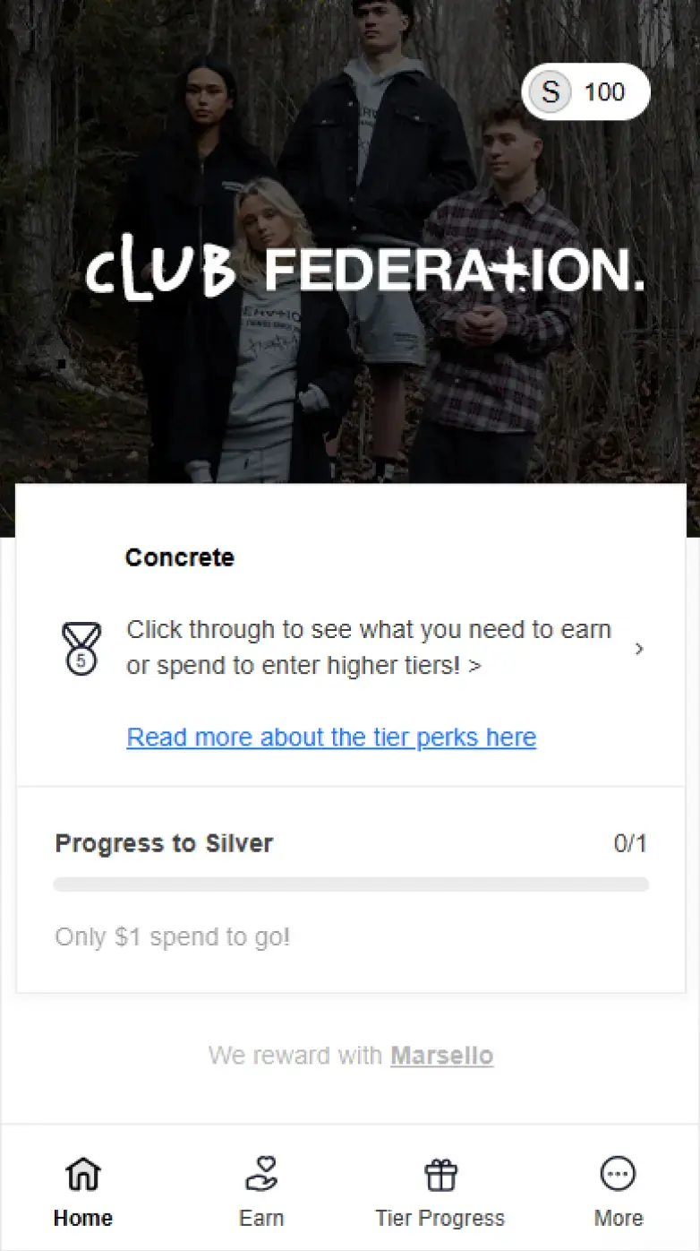Open the More menu label

coord(619,1219)
